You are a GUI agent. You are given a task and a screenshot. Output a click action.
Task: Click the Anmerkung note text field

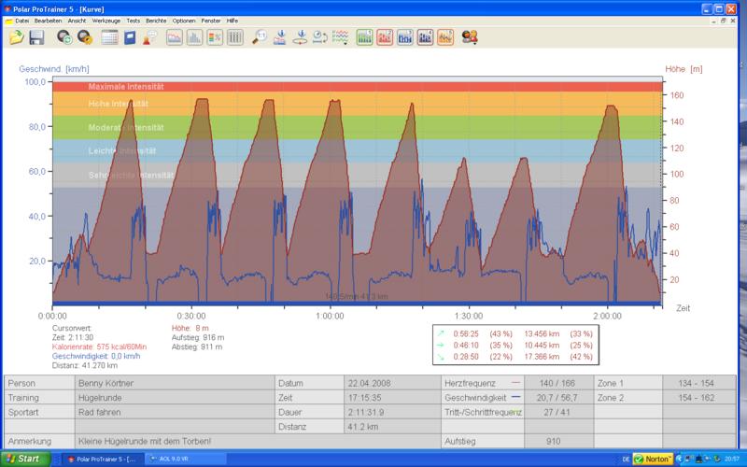coord(258,441)
